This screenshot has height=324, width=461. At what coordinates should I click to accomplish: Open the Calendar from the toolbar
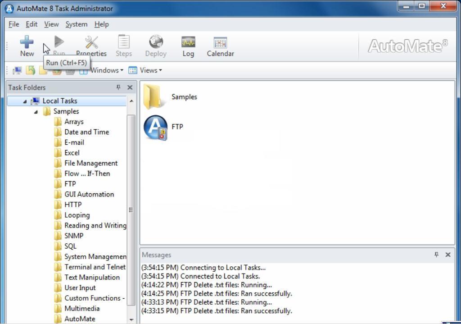220,45
